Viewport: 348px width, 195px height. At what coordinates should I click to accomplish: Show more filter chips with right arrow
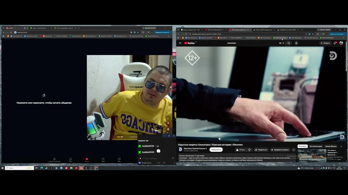(x=341, y=146)
